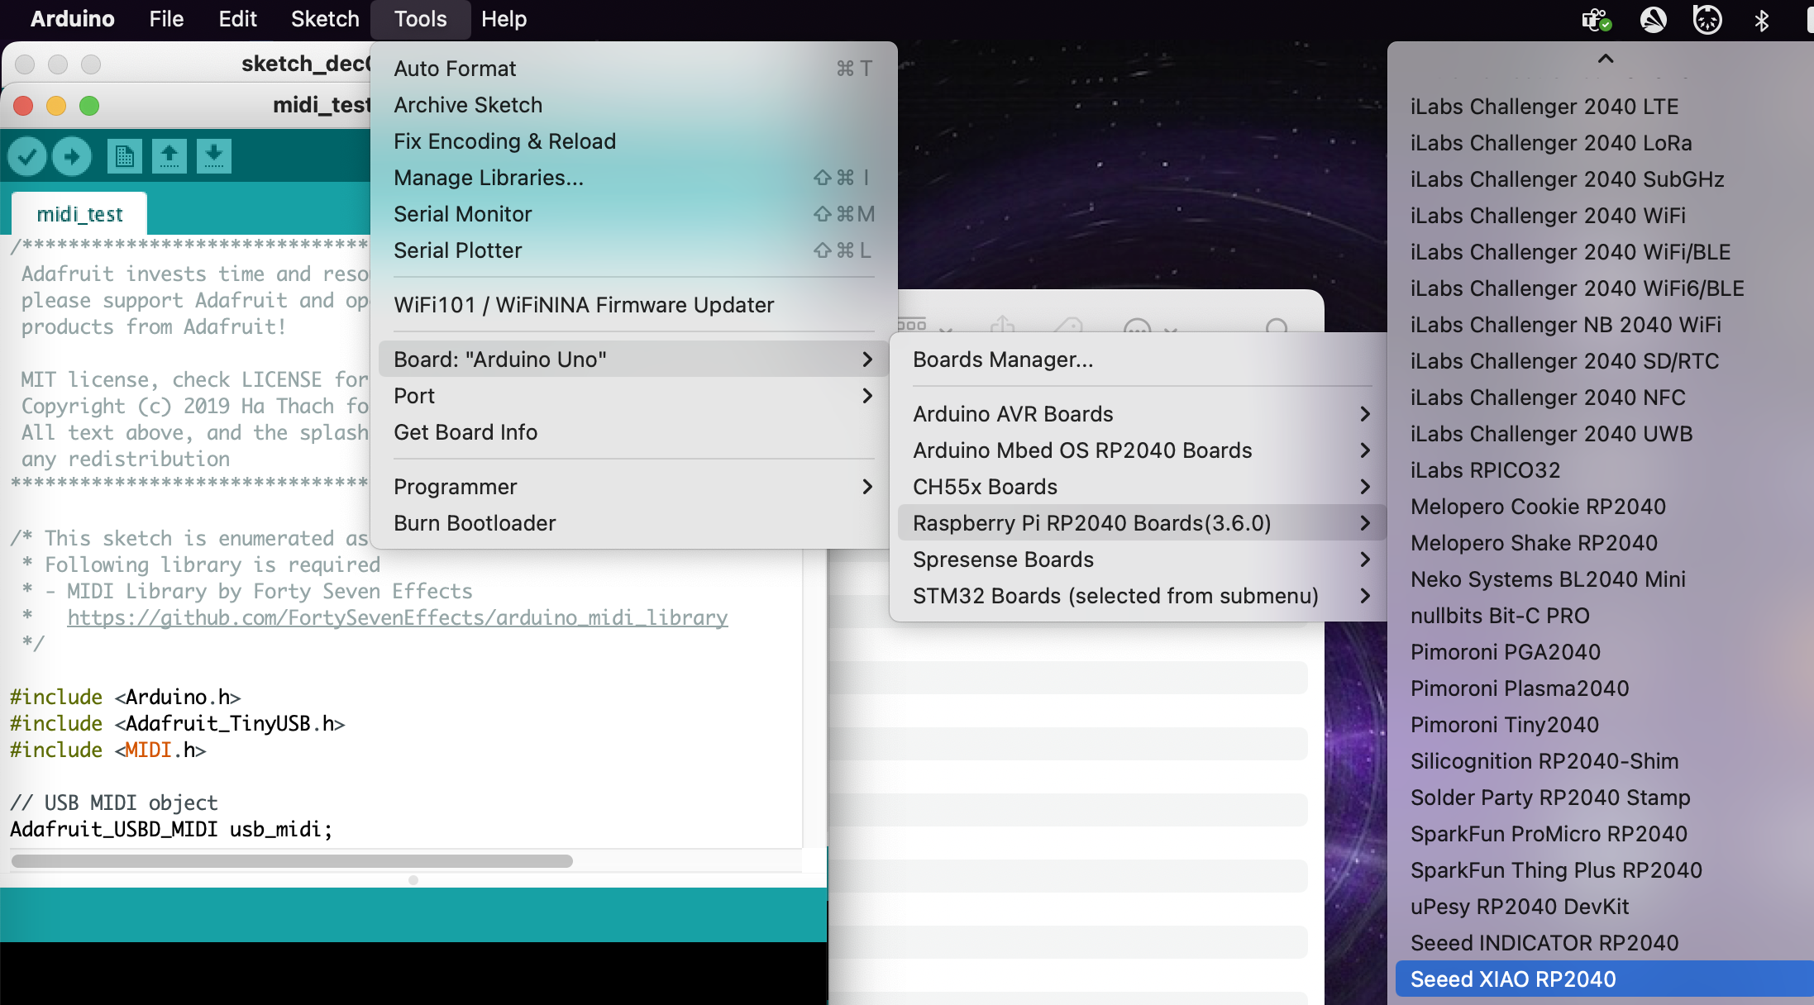Click the Upload arrow toolbar icon

pos(72,155)
